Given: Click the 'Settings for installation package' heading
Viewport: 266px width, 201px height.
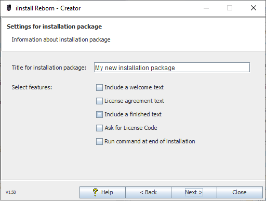Looking at the screenshot, I should (55, 26).
